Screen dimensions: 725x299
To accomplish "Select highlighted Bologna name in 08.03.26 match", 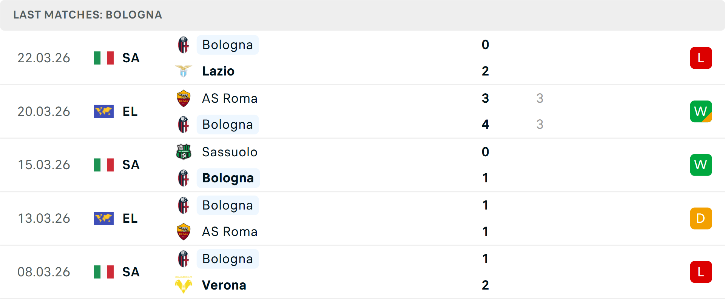I will 227,259.
